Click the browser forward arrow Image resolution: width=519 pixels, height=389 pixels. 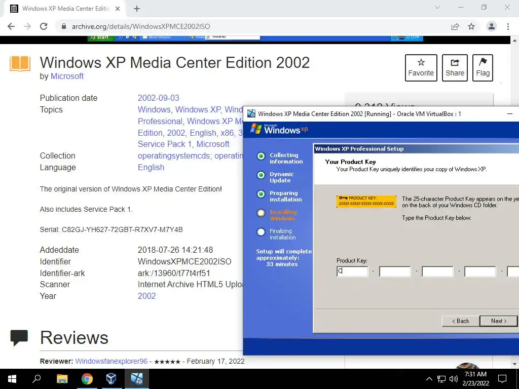(27, 26)
